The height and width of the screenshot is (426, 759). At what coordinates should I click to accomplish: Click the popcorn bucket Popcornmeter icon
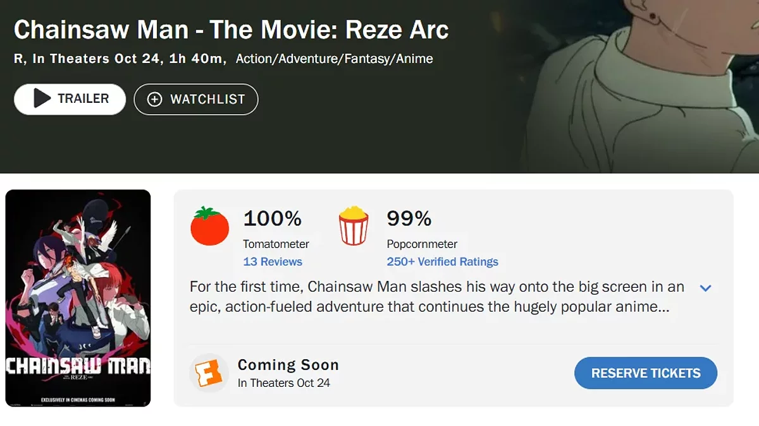click(x=354, y=226)
